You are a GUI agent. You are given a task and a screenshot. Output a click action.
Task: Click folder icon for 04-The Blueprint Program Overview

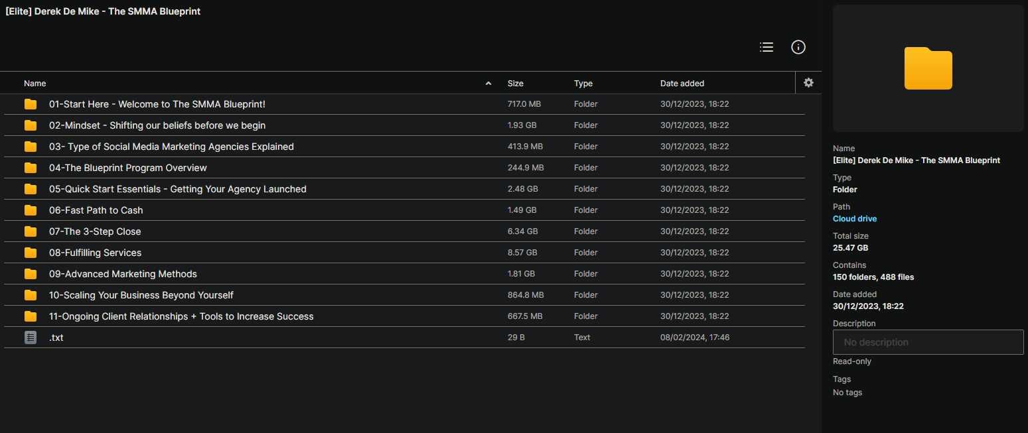point(31,168)
